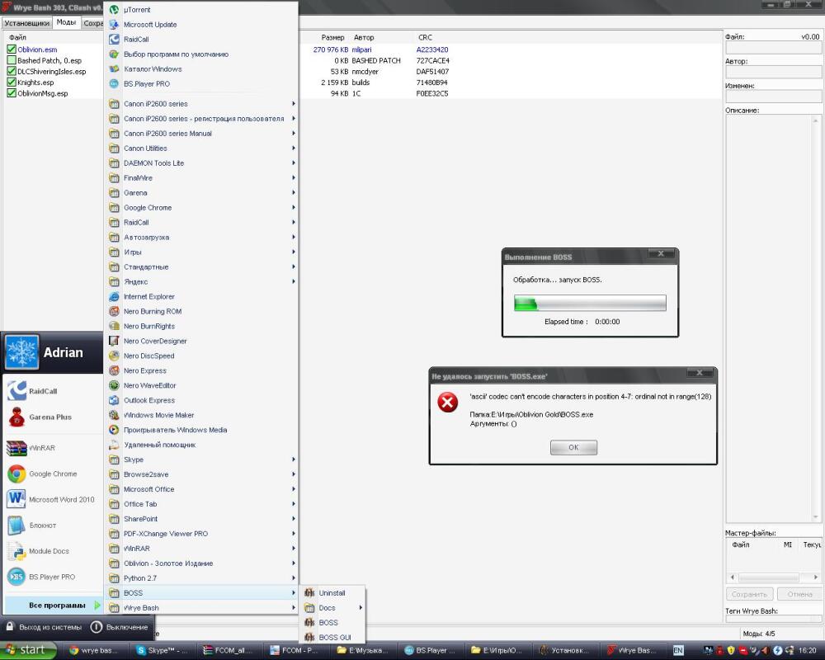Click EN language indicator in taskbar
The image size is (825, 660).
pyautogui.click(x=678, y=651)
